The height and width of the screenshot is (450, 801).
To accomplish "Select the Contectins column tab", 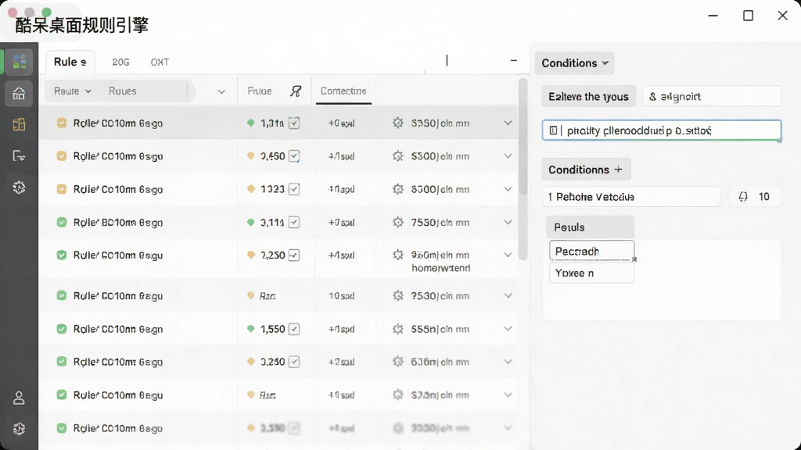I will [x=343, y=91].
